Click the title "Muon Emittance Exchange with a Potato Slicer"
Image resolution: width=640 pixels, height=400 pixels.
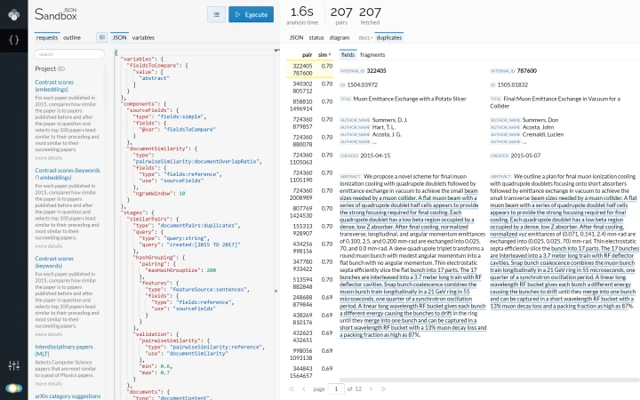(410, 99)
